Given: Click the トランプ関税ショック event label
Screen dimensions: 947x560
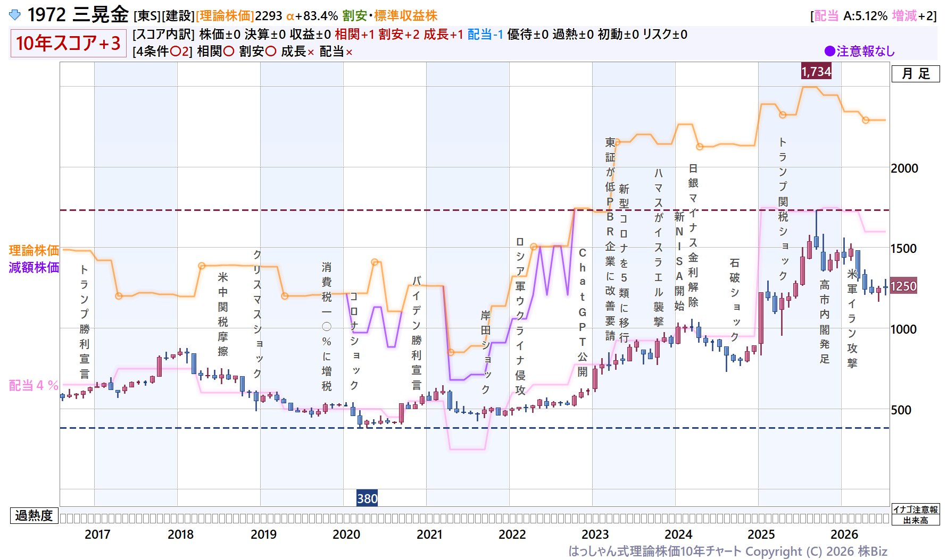Looking at the screenshot, I should coord(783,209).
